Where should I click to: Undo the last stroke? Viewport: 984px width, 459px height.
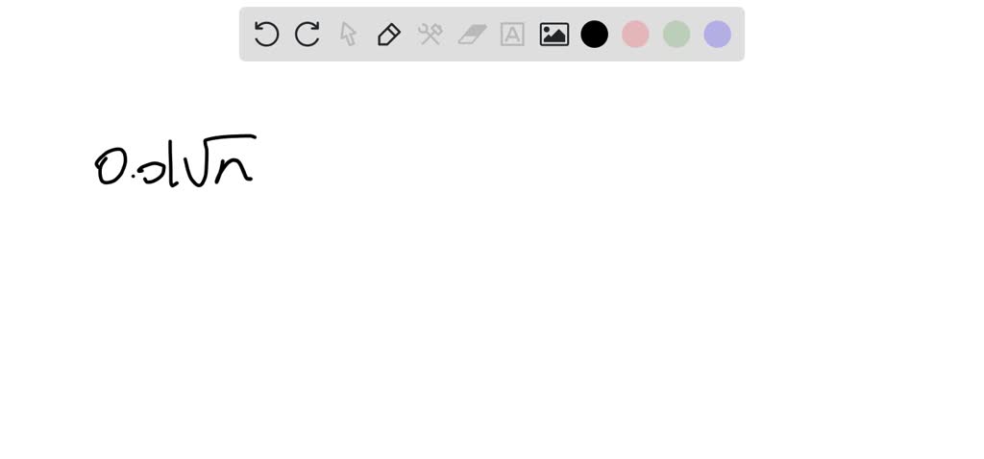click(267, 34)
